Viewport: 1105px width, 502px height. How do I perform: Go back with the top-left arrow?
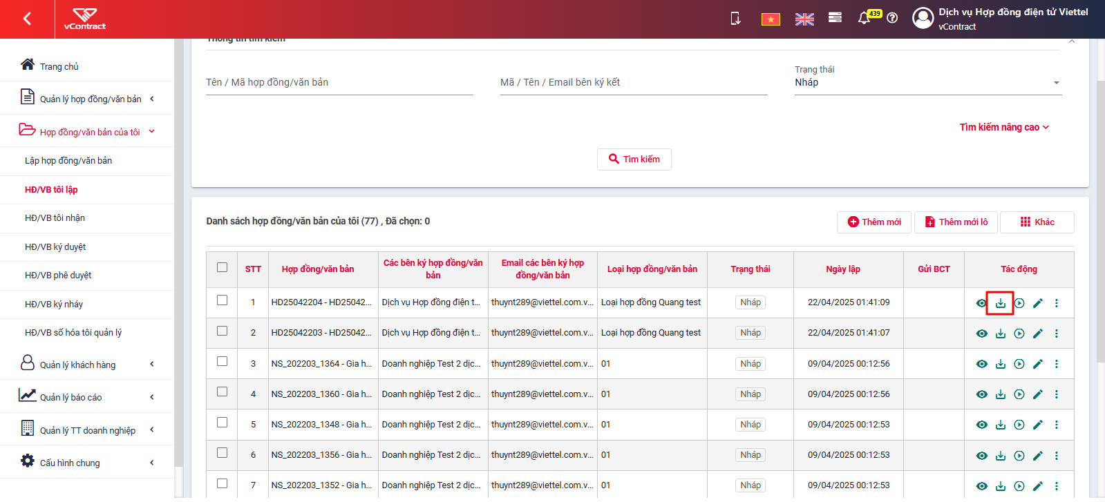(x=27, y=19)
